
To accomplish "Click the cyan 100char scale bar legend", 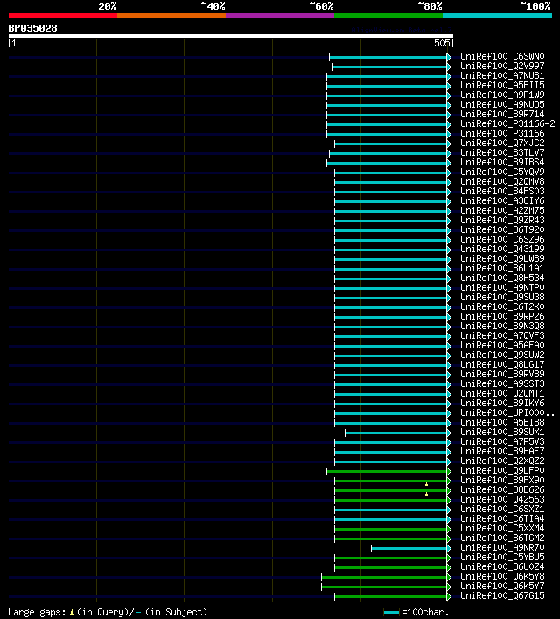I will coord(391,613).
